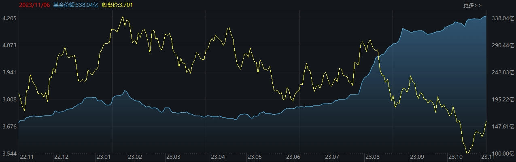The width and height of the screenshot is (516, 162).
Task: Select the 23.02 marker on time axis
Action: [x=135, y=157]
